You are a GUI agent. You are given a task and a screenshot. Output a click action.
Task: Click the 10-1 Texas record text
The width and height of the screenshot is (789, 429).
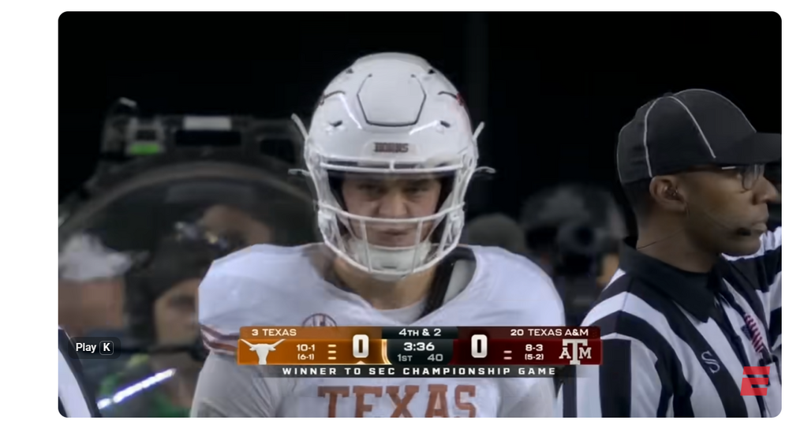pyautogui.click(x=305, y=348)
